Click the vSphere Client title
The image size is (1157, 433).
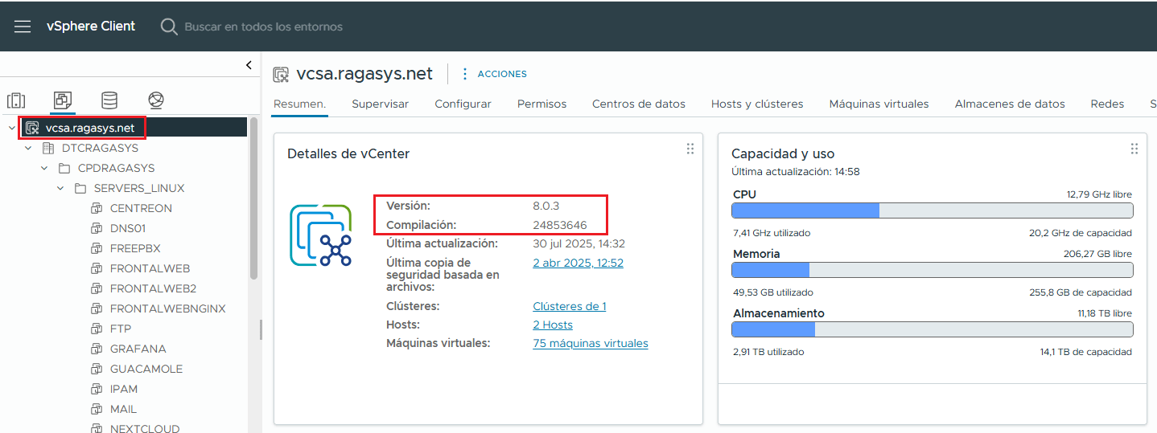[x=91, y=26]
